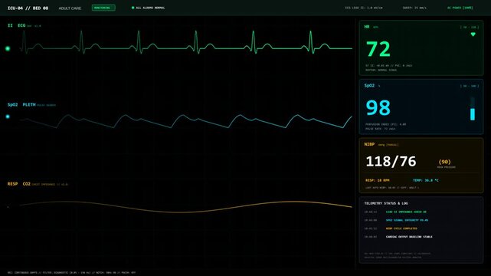Click the ECG waveform trace
Viewport: 491px width, 276px height.
pyautogui.click(x=186, y=42)
